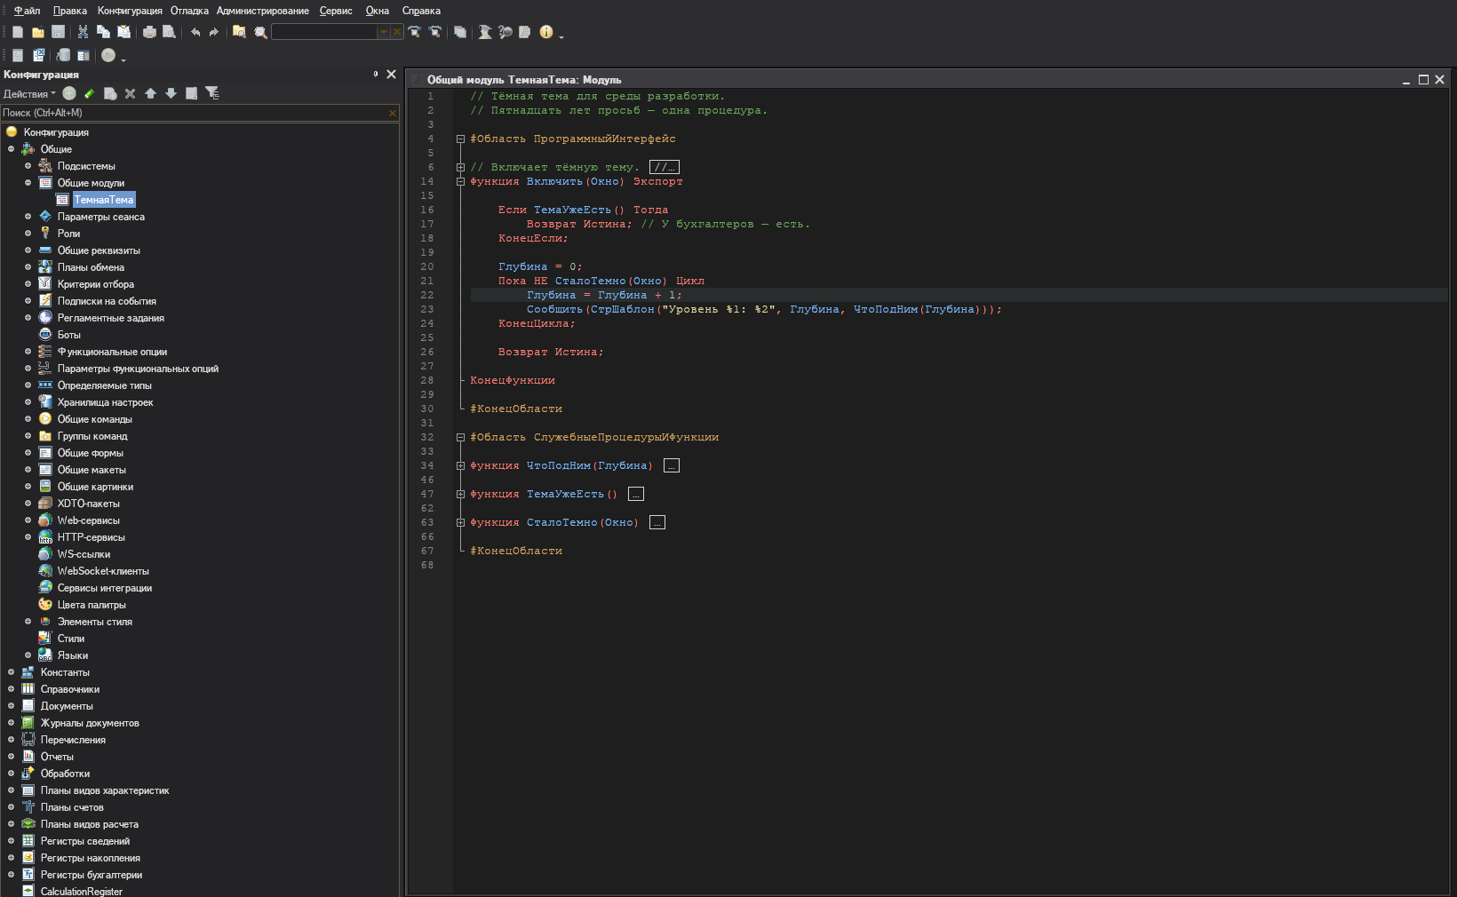Expand the Документы tree node
Screen dimensions: 1457x897
click(11, 706)
